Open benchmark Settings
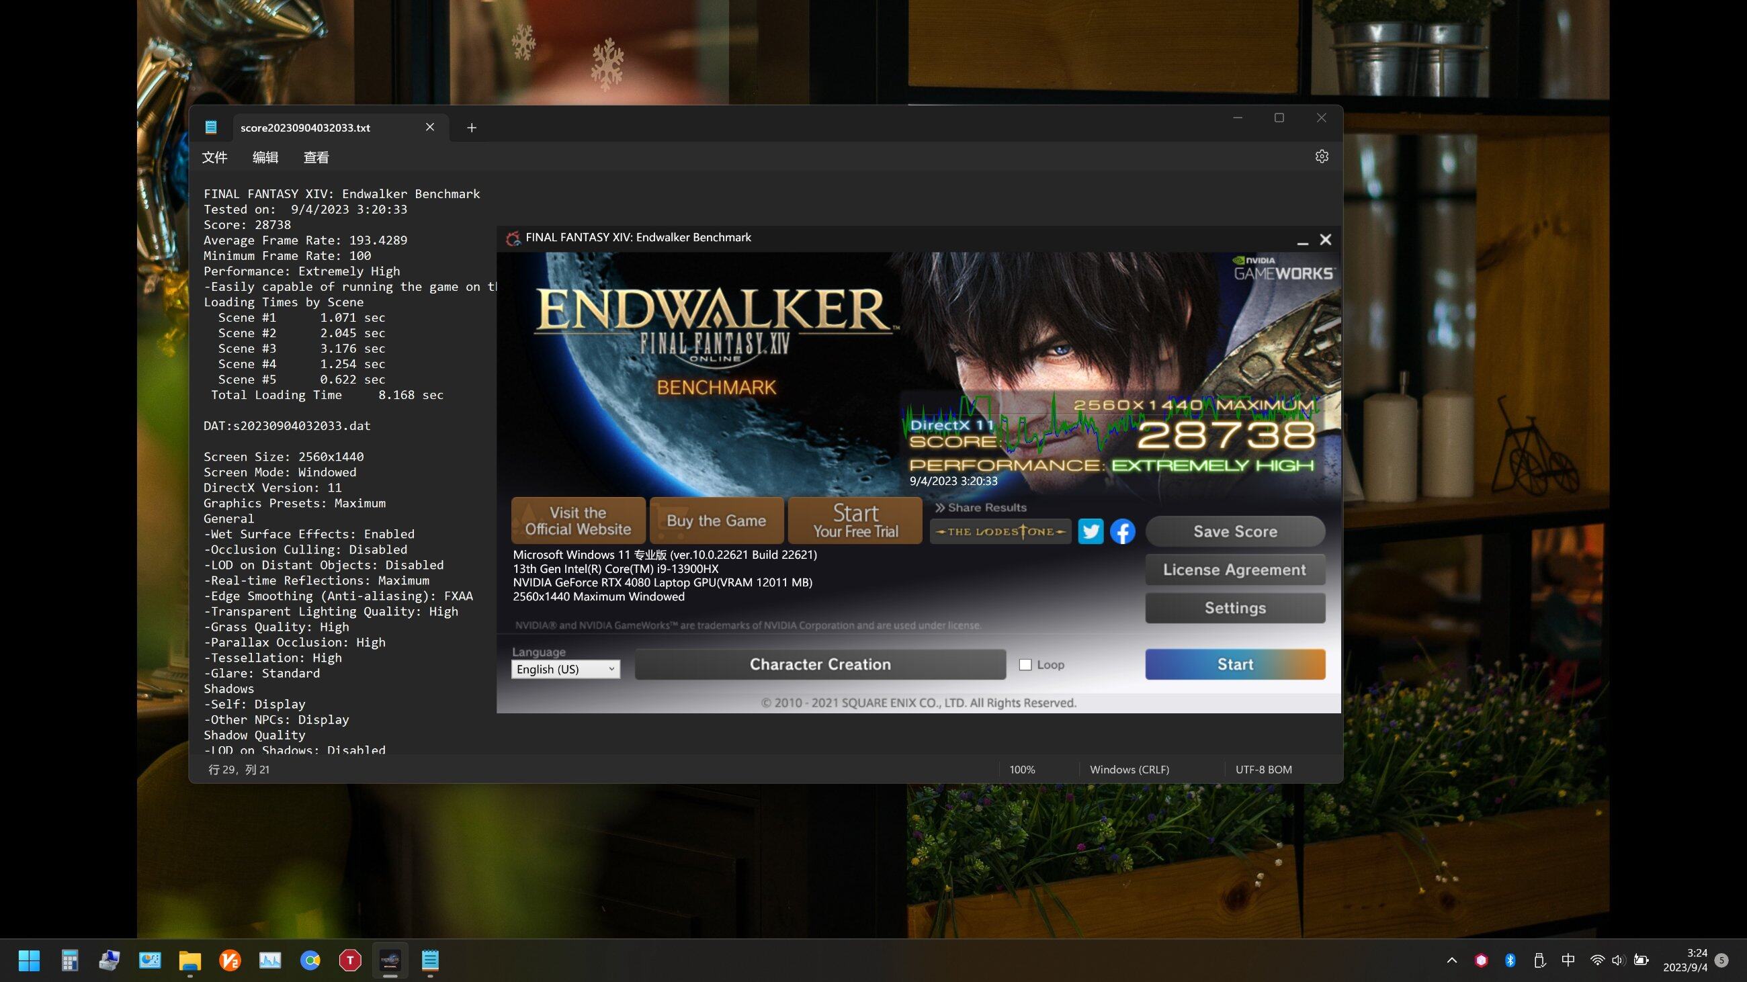Screen dimensions: 1747x982 (x=1235, y=608)
